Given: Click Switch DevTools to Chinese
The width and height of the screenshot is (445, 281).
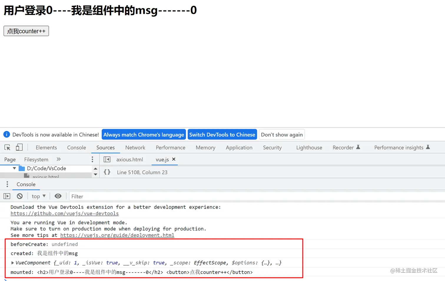Looking at the screenshot, I should pos(222,134).
